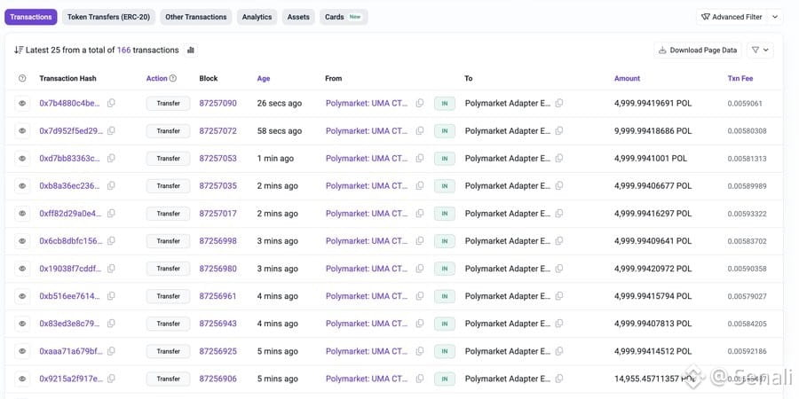This screenshot has height=399, width=799.
Task: Click the Advanced Filter button
Action: coord(732,17)
